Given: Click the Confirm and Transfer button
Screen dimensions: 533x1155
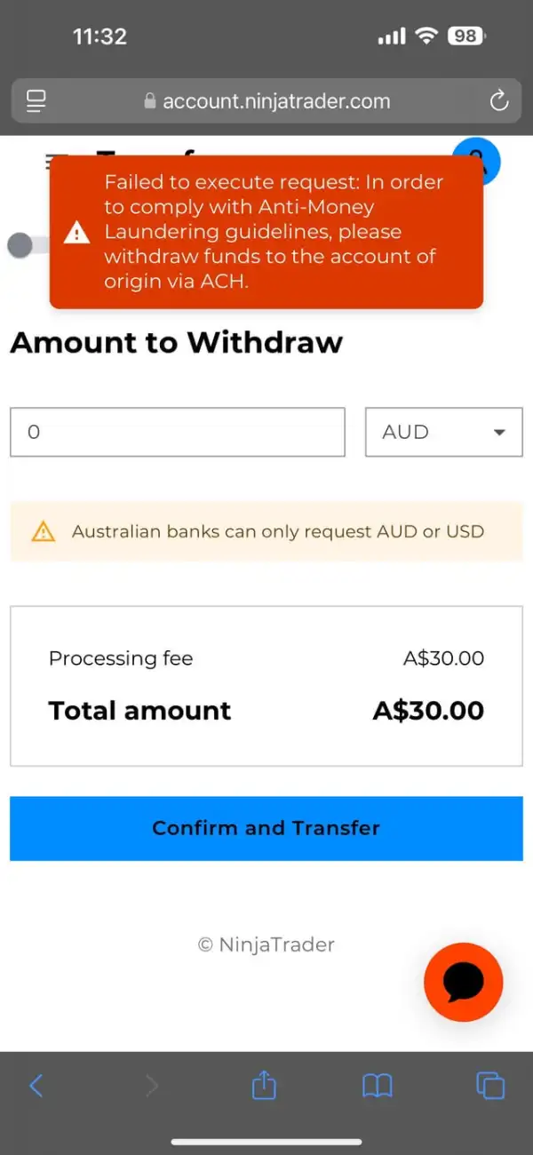Looking at the screenshot, I should (266, 828).
